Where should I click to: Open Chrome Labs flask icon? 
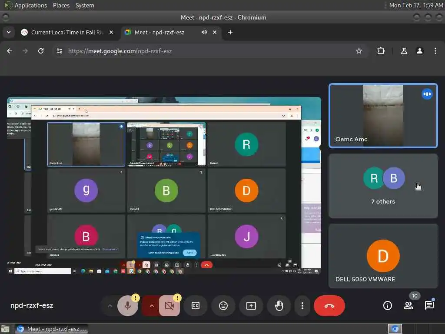point(404,51)
